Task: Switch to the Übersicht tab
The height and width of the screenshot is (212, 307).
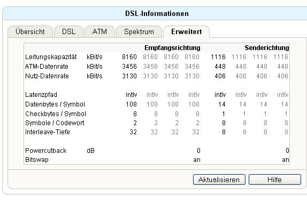Action: click(x=30, y=31)
